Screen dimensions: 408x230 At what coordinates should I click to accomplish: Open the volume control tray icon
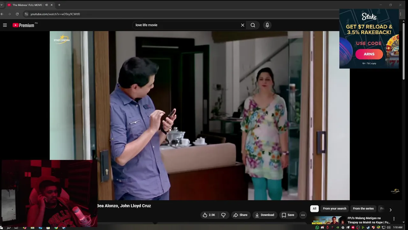coord(389,227)
